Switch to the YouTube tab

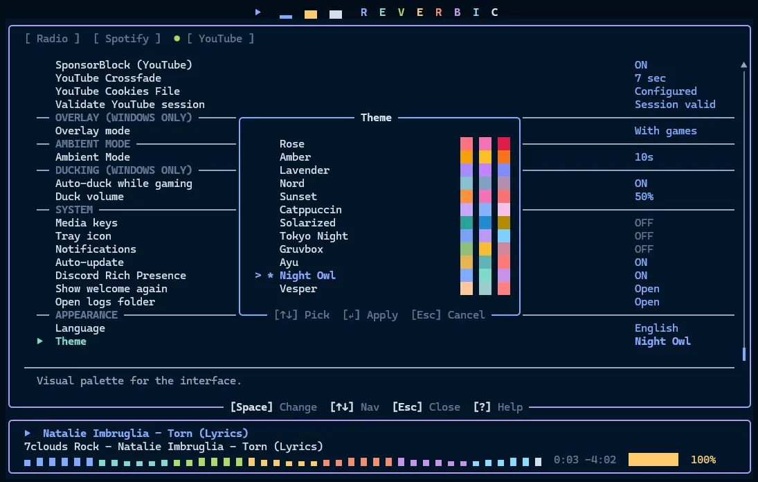tap(220, 39)
